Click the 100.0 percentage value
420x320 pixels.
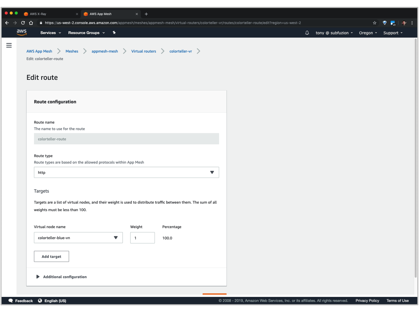tap(167, 238)
